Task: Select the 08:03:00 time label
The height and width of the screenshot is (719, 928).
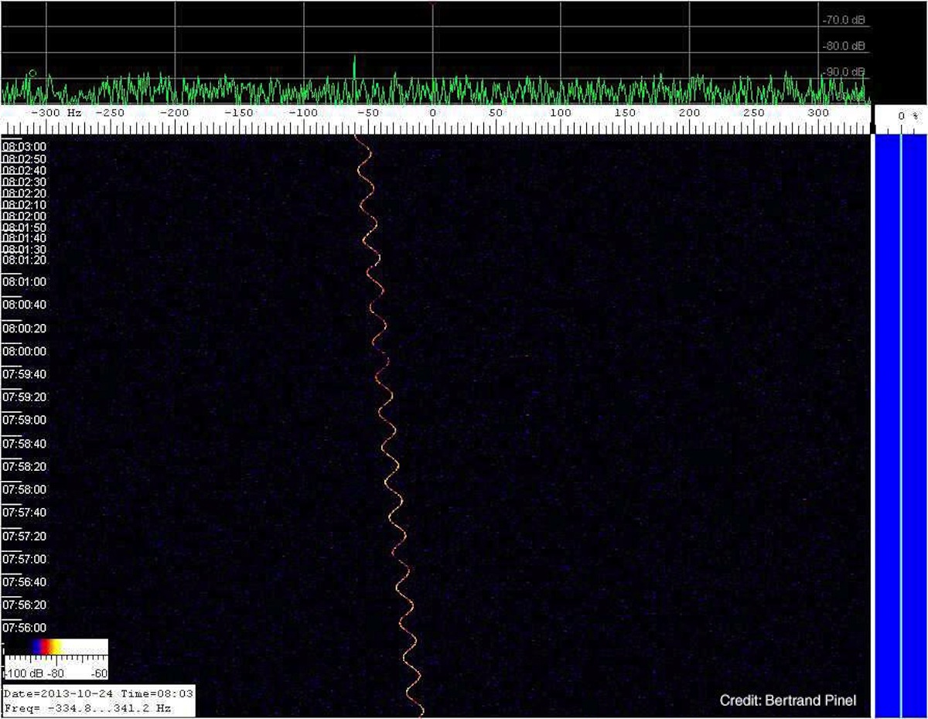Action: tap(24, 147)
